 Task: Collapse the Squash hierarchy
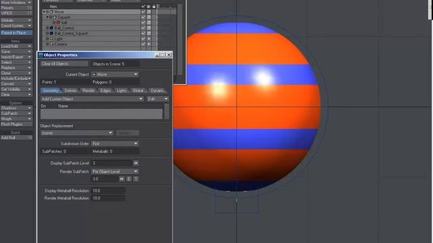pyautogui.click(x=47, y=18)
